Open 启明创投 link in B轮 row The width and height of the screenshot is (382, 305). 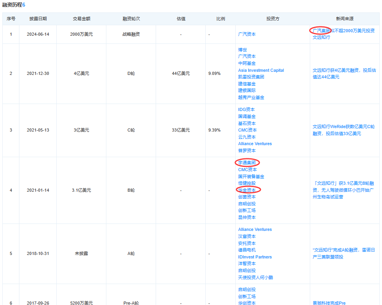(247, 204)
